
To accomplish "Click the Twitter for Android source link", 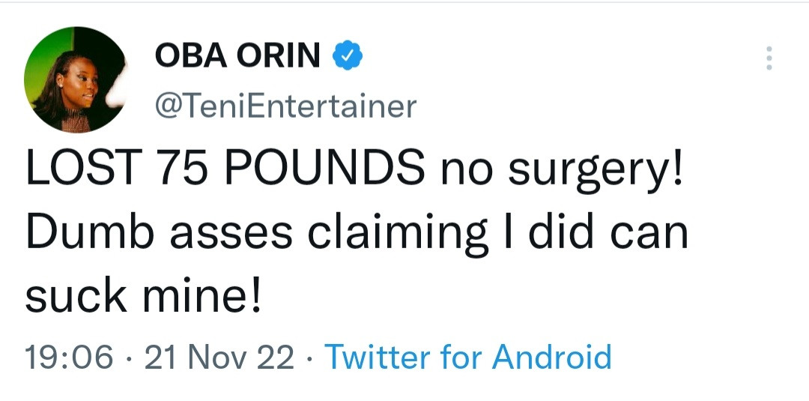I will click(x=468, y=357).
